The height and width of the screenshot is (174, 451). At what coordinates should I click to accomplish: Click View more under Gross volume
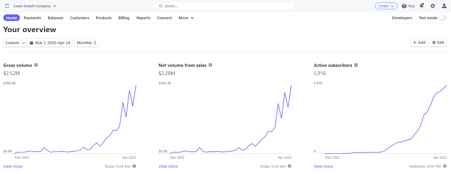[x=13, y=166]
